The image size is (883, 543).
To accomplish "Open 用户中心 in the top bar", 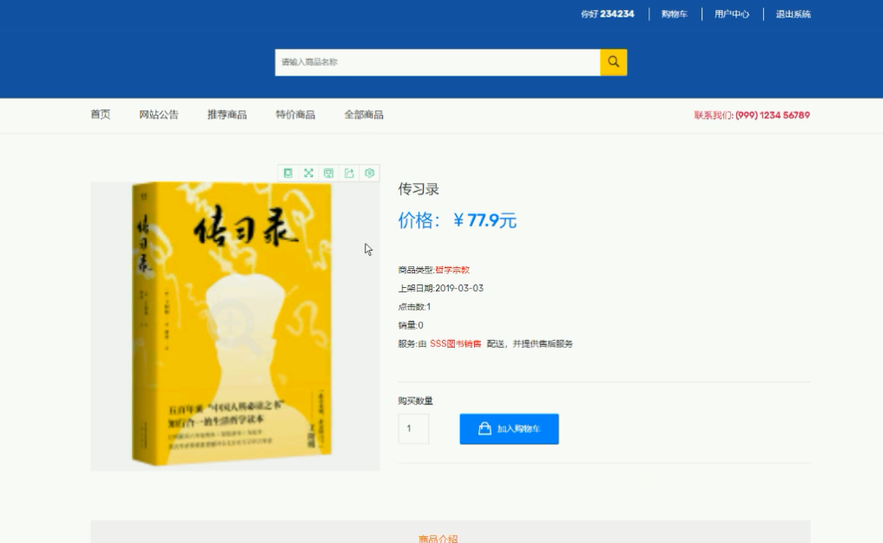I will tap(732, 14).
